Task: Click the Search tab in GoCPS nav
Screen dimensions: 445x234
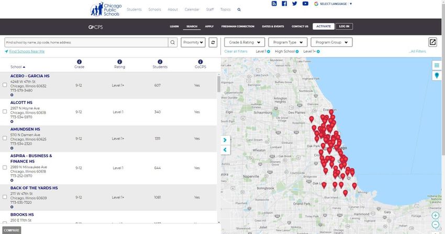Action: [192, 26]
